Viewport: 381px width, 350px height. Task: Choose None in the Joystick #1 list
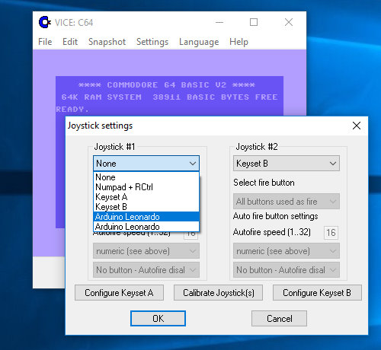pos(146,177)
